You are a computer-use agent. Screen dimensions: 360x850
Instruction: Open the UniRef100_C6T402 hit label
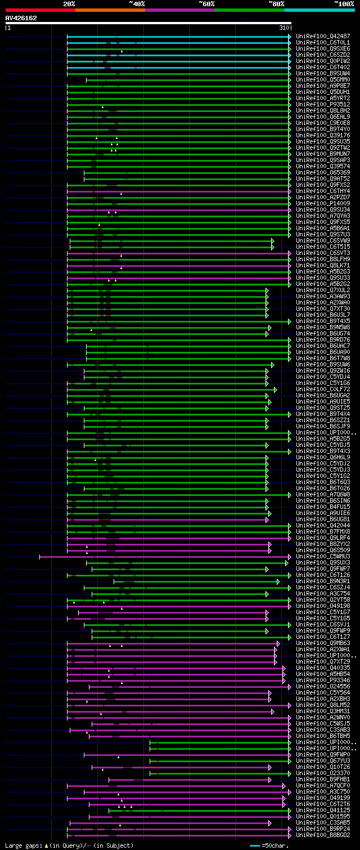(323, 67)
